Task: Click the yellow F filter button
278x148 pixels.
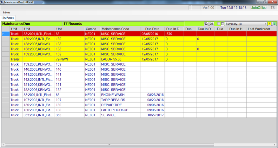Action: click(269, 24)
